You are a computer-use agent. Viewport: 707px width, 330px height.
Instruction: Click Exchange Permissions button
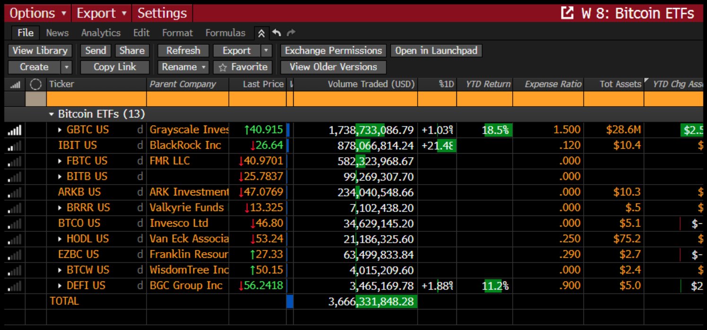point(333,51)
